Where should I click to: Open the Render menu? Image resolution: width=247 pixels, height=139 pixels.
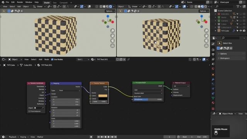pos(20,2)
